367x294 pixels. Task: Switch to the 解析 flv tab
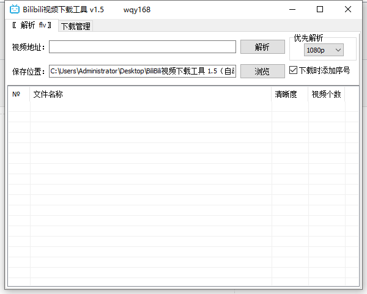click(x=32, y=26)
